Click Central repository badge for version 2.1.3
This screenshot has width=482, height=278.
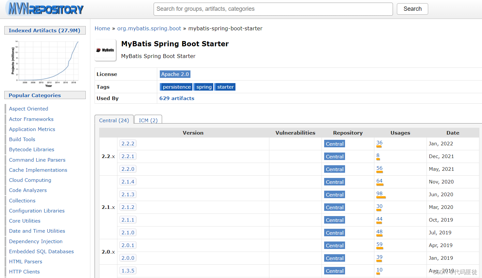pos(335,195)
